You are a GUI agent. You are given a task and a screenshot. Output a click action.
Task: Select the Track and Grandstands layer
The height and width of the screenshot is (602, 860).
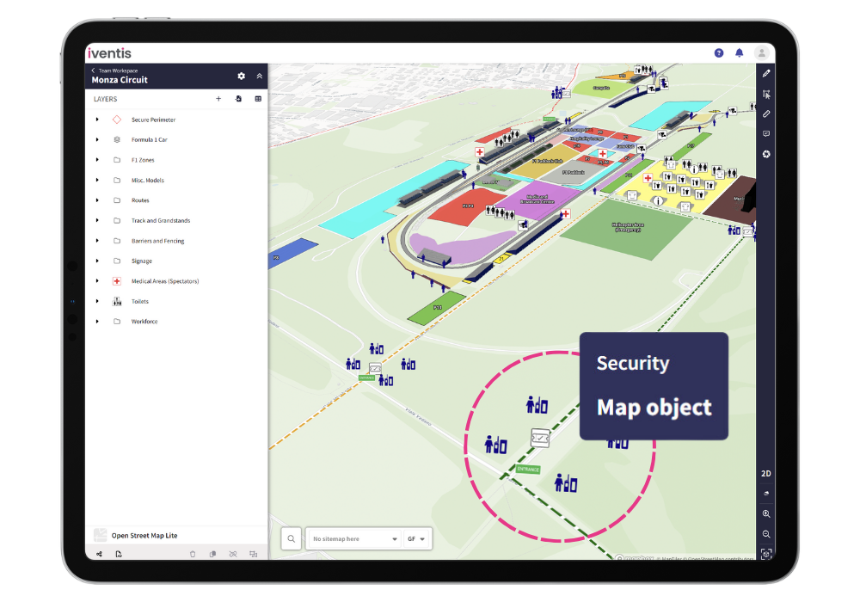click(x=161, y=221)
